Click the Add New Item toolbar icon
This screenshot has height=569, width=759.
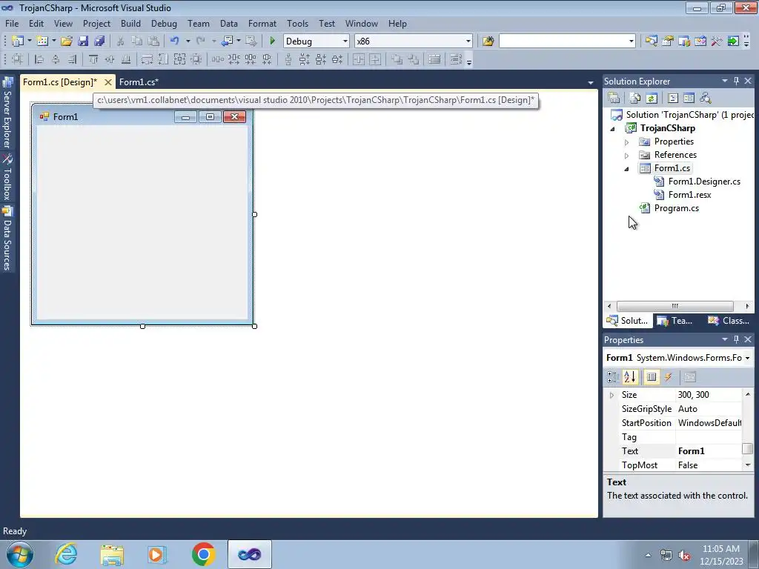tap(42, 41)
